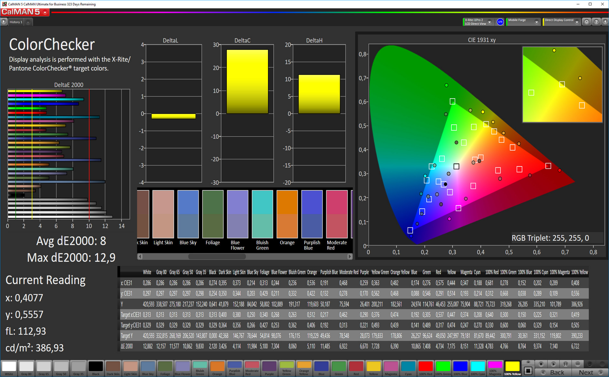
Task: Open the Mobile Forge source dropdown
Action: (x=536, y=22)
